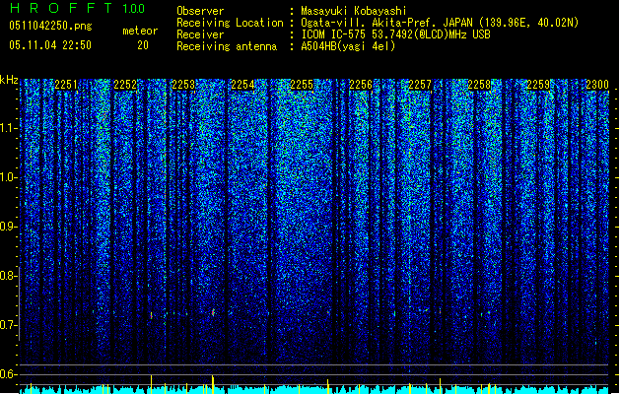Viewport: 620px width, 394px height.
Task: Click the meteor label
Action: click(140, 31)
